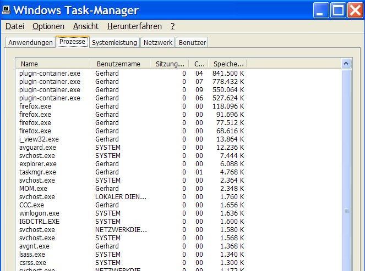Click the 4.768 K memory value
This screenshot has width=365, height=271.
(232, 172)
